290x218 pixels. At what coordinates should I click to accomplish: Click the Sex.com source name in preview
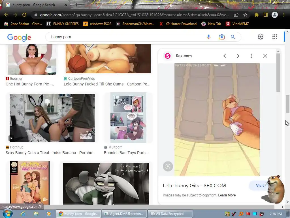click(x=184, y=56)
